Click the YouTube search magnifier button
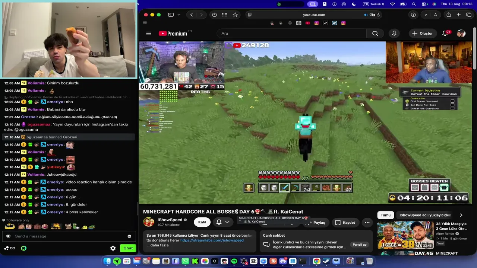 tap(375, 33)
